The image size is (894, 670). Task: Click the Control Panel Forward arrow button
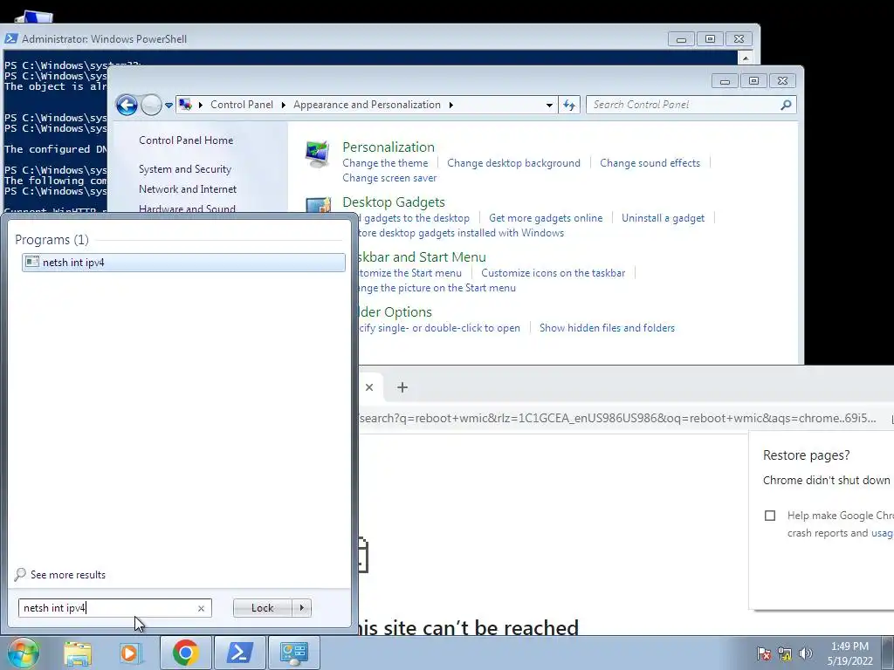pyautogui.click(x=151, y=105)
